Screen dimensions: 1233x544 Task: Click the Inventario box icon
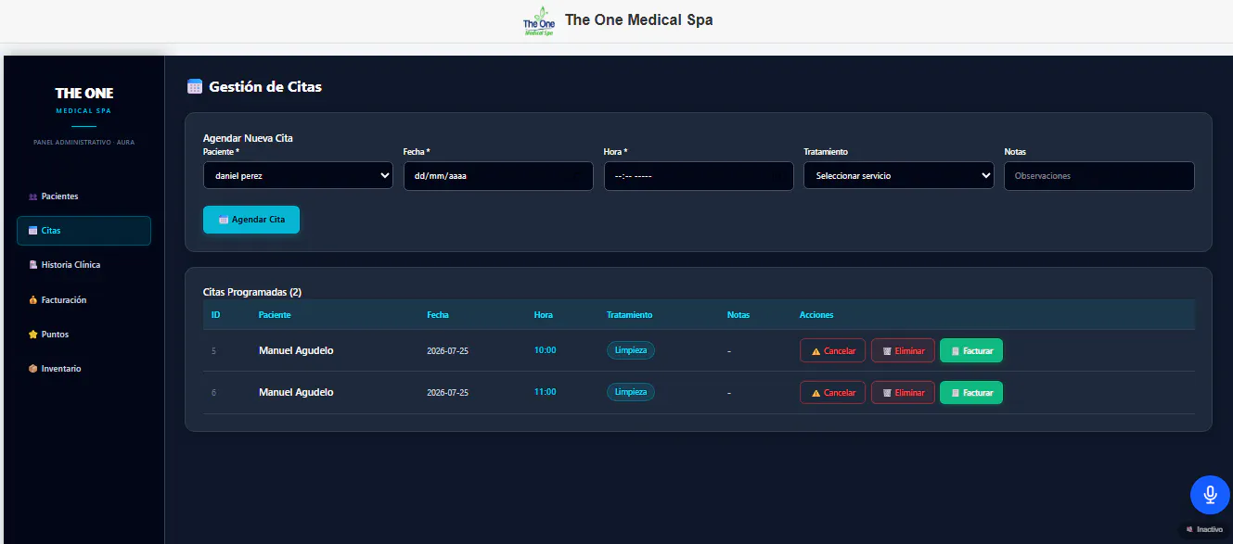[33, 369]
